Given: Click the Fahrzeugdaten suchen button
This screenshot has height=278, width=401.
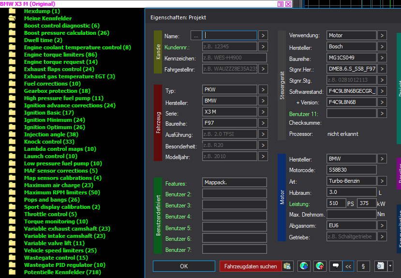Looking at the screenshot, I should [x=251, y=266].
